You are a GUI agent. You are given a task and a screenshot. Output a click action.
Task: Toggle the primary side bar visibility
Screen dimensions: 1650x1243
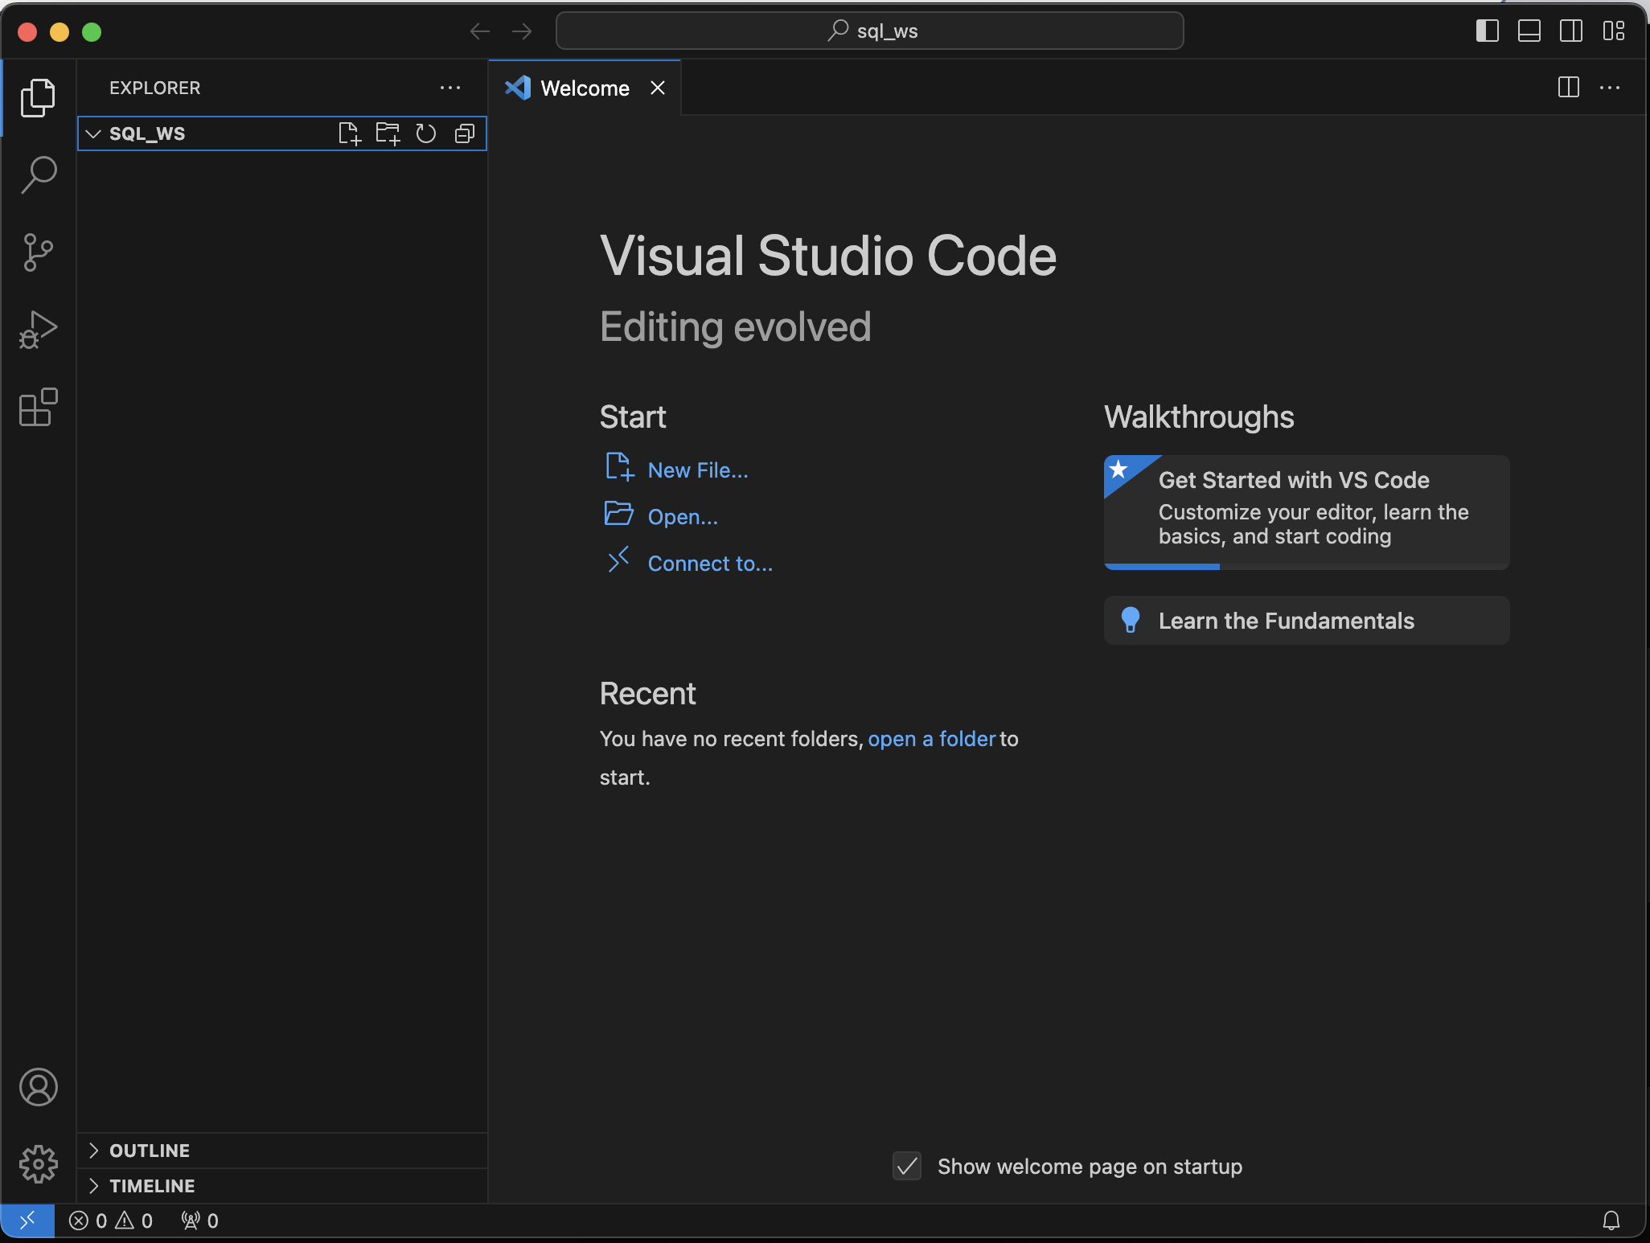(1487, 31)
